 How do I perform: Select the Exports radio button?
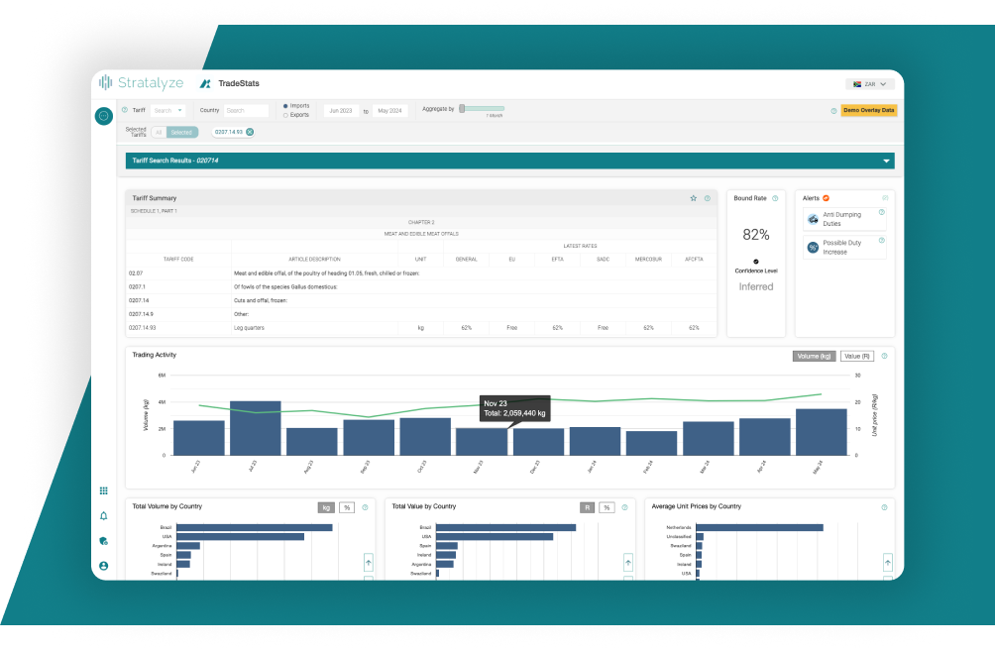pos(286,115)
